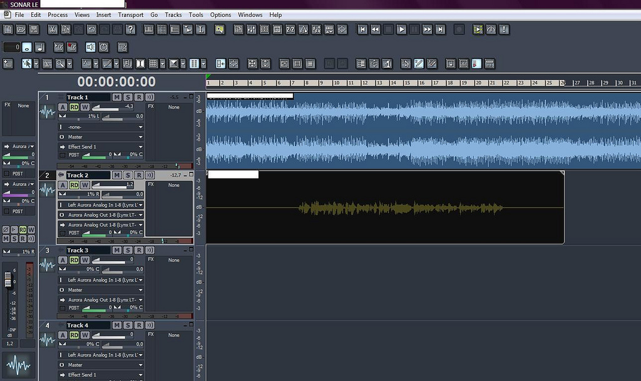Viewport: 641px width, 381px height.
Task: Open Track 3 output Master dropdown
Action: click(x=101, y=290)
